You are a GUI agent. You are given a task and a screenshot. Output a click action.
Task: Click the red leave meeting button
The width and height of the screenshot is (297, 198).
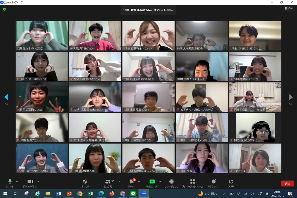(x=287, y=184)
